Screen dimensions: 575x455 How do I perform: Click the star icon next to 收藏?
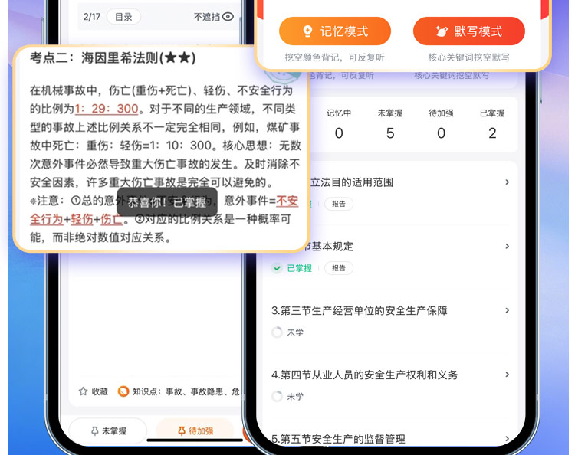click(x=83, y=391)
